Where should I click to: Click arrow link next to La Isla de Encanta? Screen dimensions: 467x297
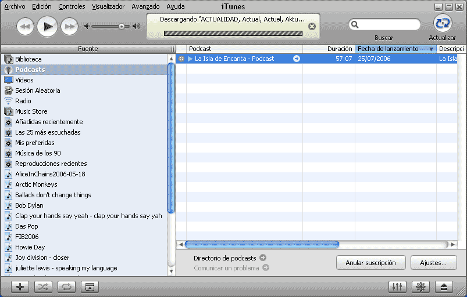(x=297, y=59)
